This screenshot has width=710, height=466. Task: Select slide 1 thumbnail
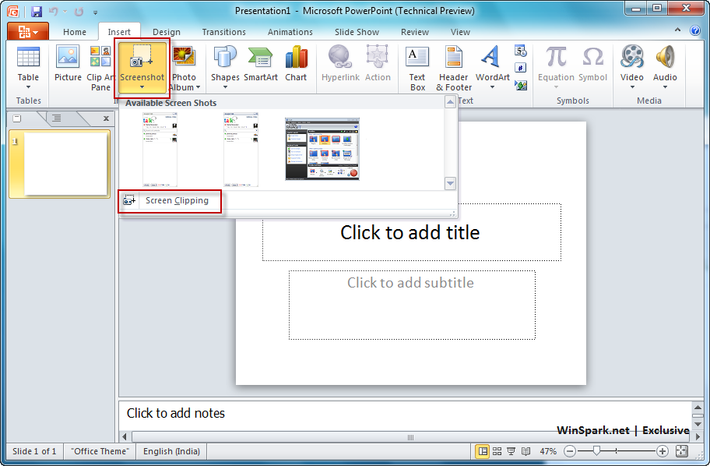click(x=60, y=164)
